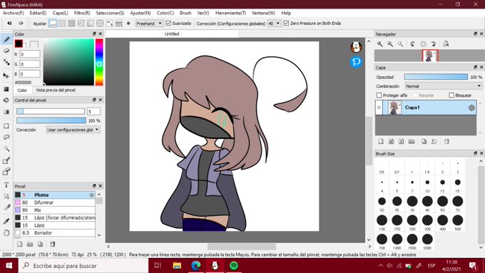Viewport: 485px width, 273px height.
Task: Select the Gradient tool
Action: pos(6,112)
